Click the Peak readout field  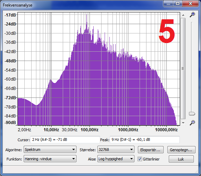(x=145, y=139)
